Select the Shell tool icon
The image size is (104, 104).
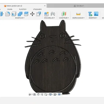[14, 14]
